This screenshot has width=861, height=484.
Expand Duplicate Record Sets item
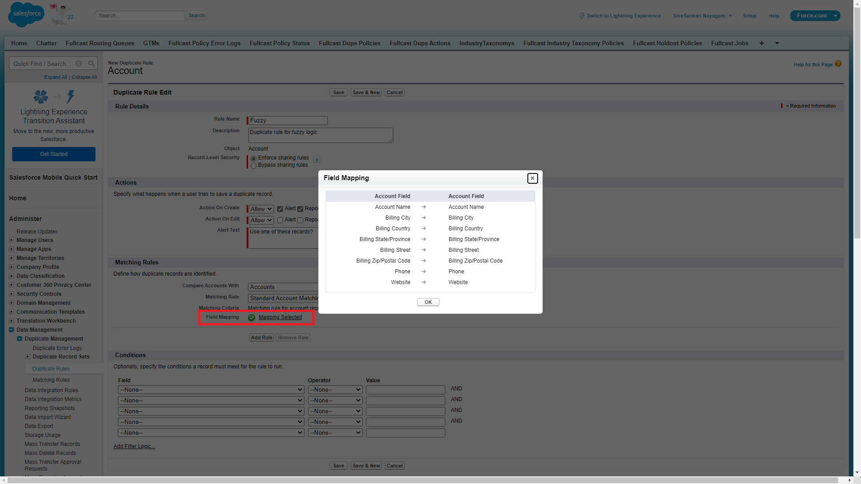[28, 357]
